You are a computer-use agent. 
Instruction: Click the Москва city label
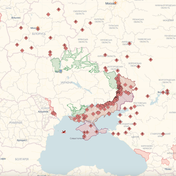(111, 3)
